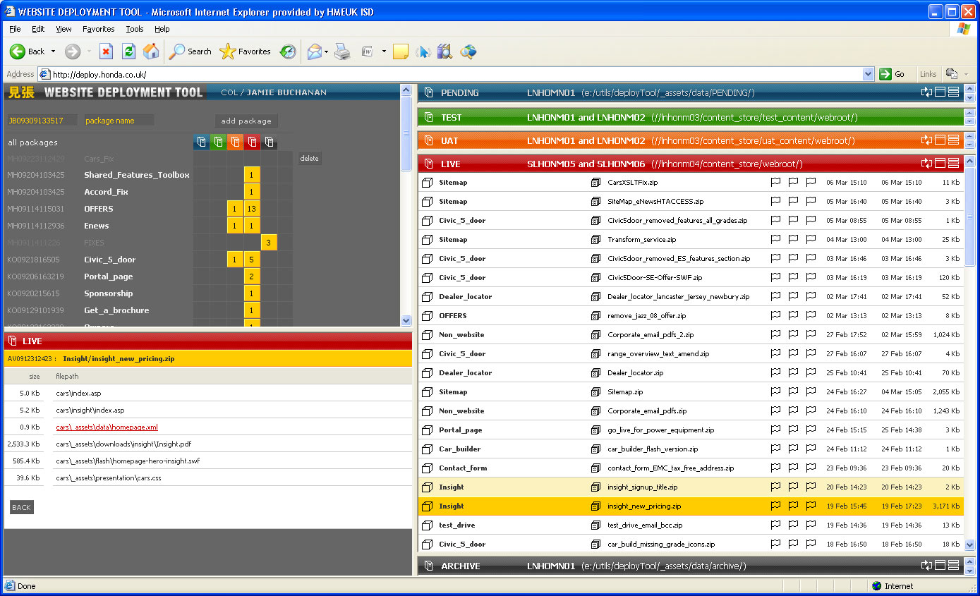This screenshot has width=980, height=596.
Task: Open the Tools menu
Action: pos(134,29)
